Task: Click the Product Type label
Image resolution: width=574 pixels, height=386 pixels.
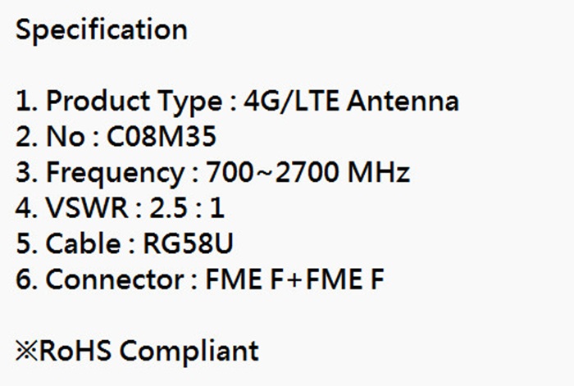Action: 132,102
